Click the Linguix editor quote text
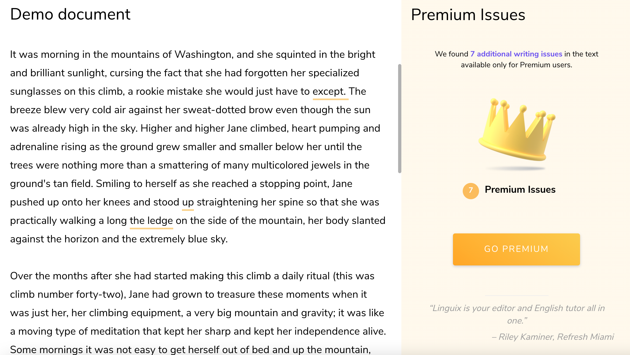Image resolution: width=630 pixels, height=355 pixels. point(517,314)
